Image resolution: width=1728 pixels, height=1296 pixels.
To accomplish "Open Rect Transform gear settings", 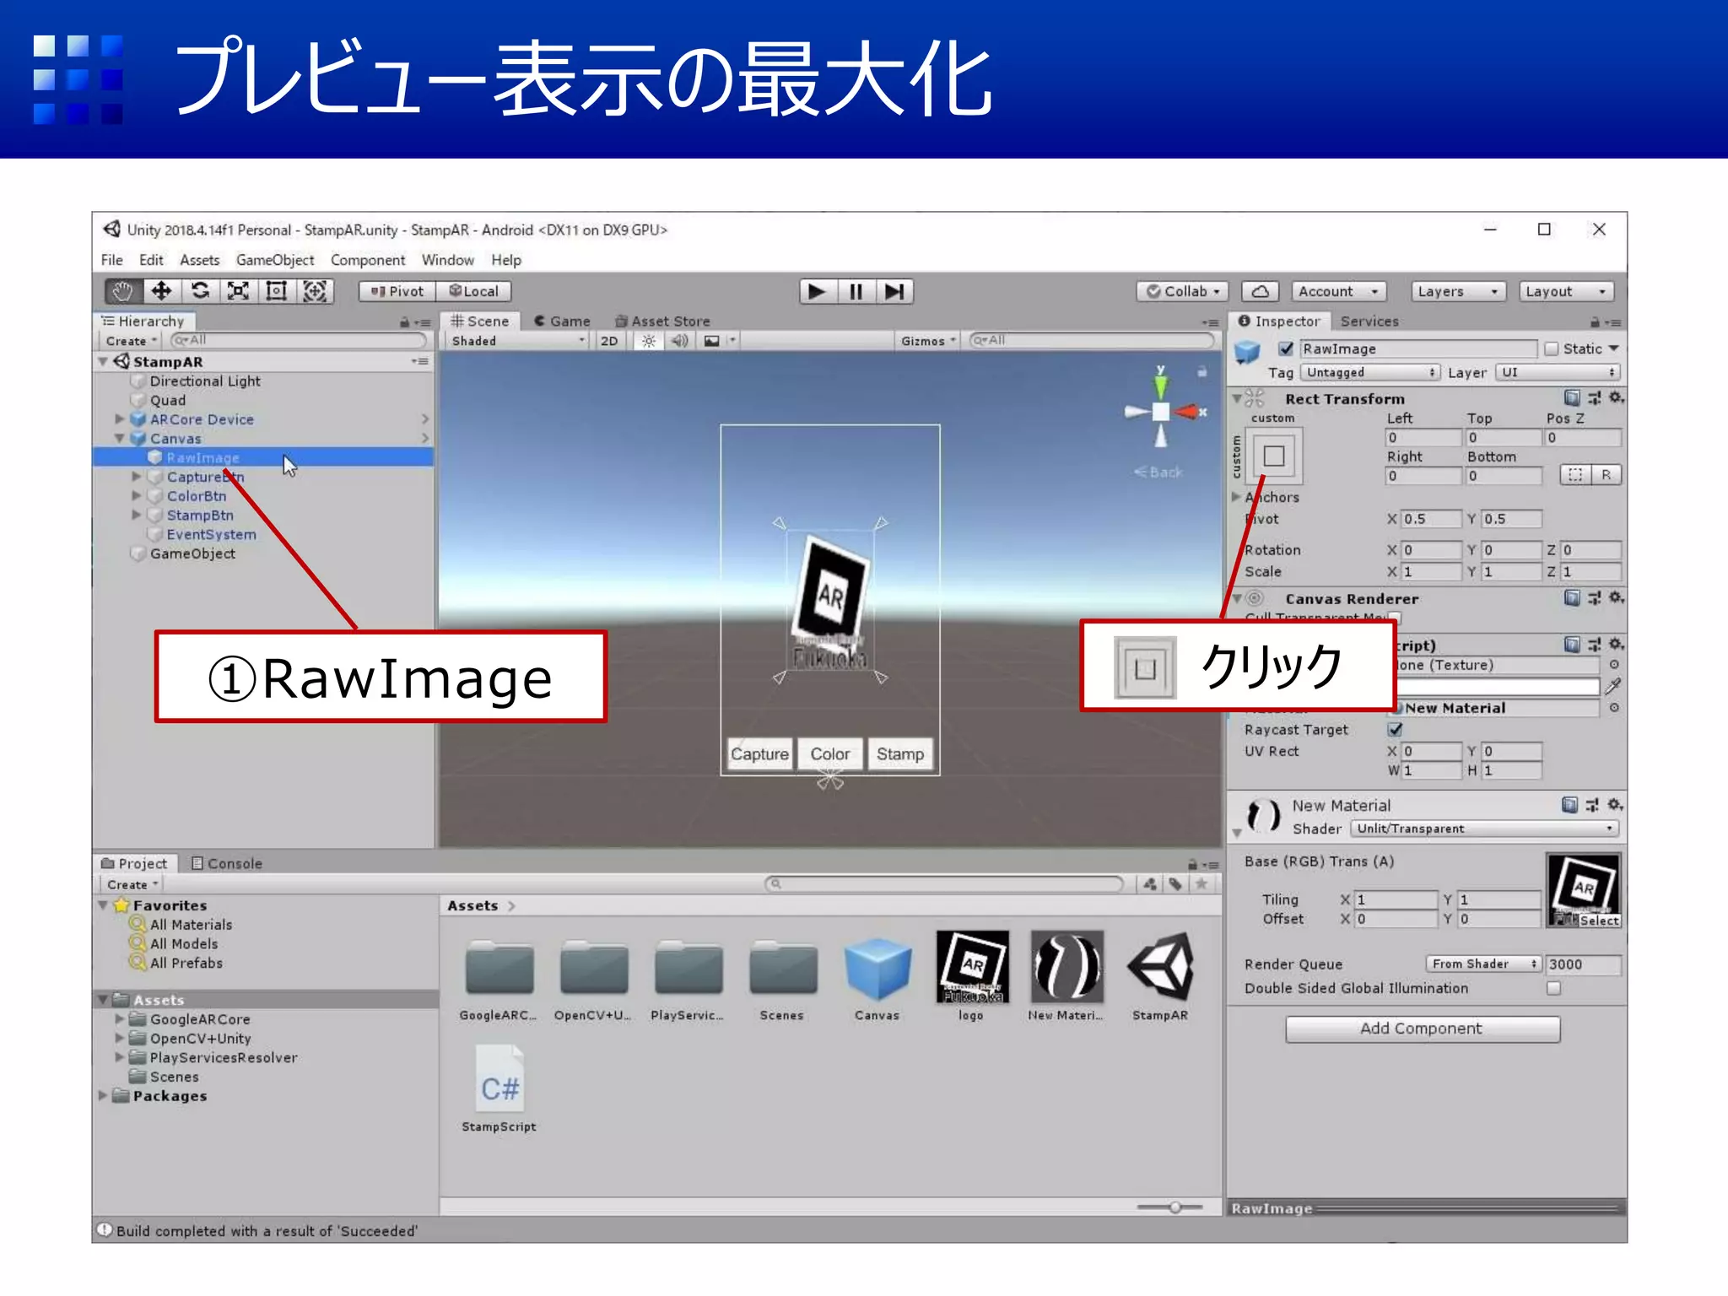I will pyautogui.click(x=1616, y=397).
